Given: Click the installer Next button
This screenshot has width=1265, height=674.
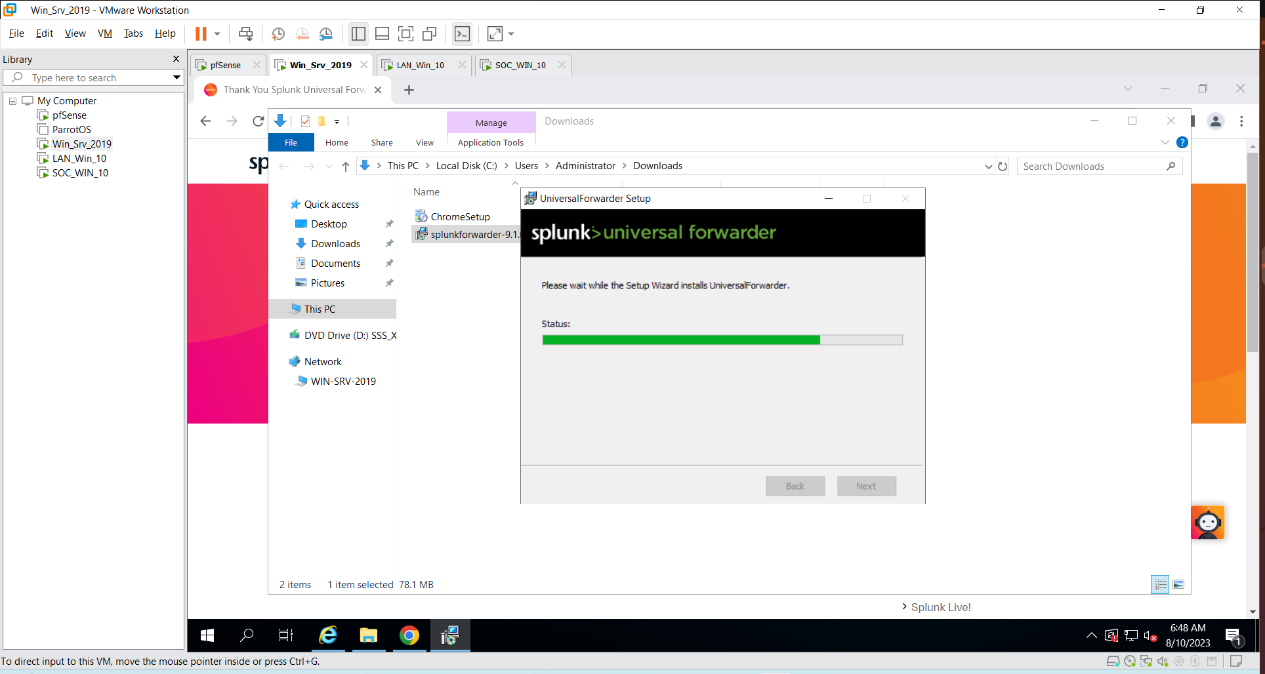Looking at the screenshot, I should pos(866,486).
